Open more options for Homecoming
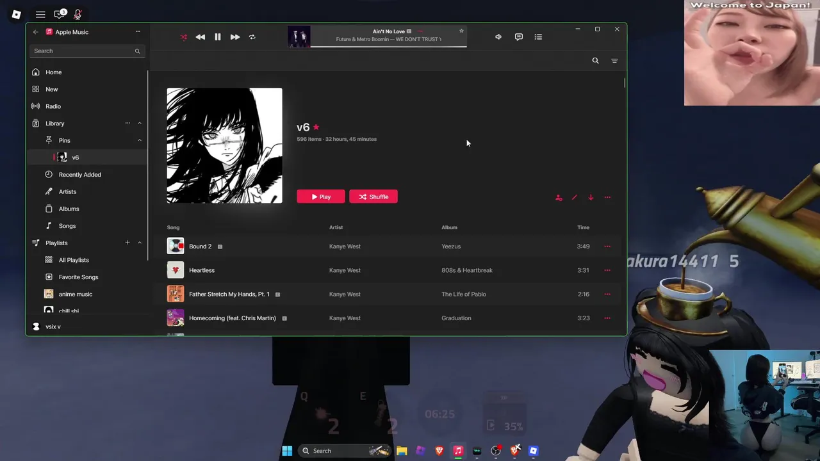The height and width of the screenshot is (461, 820). (607, 318)
